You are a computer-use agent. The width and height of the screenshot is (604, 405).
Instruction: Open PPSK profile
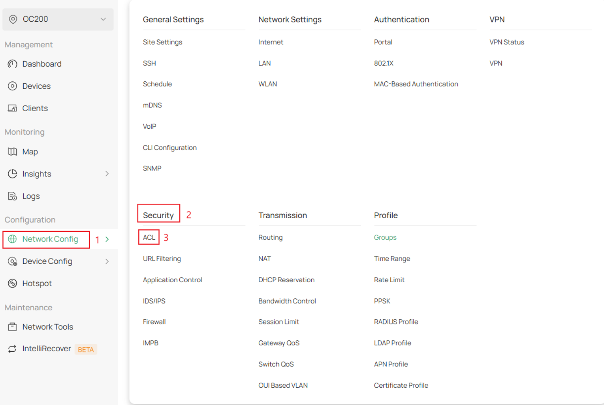click(382, 301)
